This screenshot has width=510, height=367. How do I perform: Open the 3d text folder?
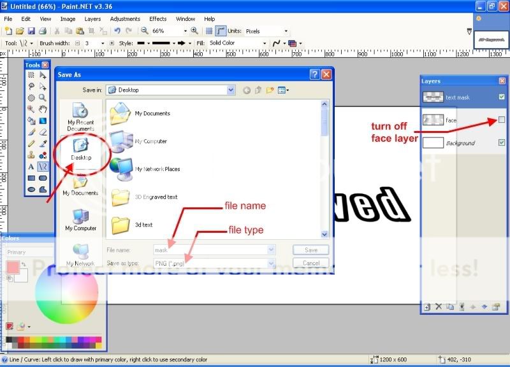pos(143,225)
